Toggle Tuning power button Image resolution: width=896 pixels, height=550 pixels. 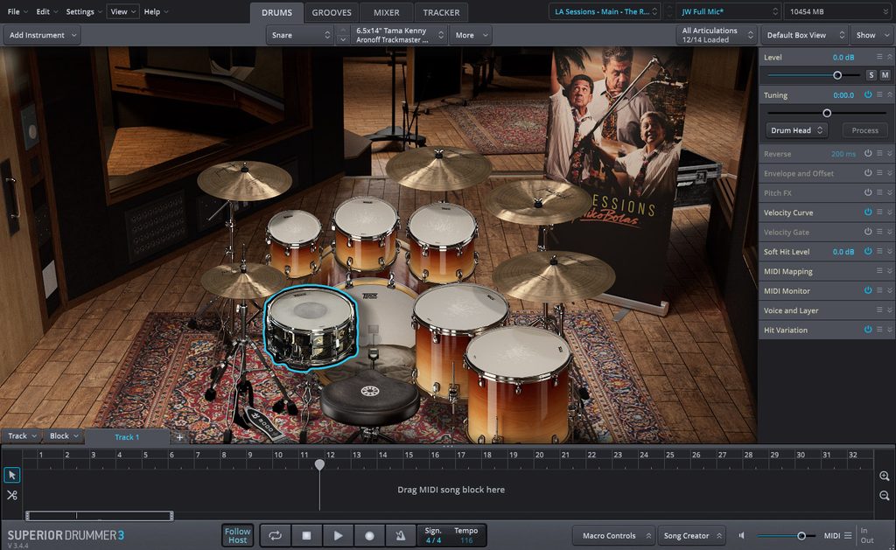point(868,94)
